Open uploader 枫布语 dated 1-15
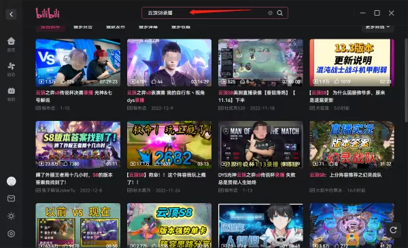 tap(48, 108)
